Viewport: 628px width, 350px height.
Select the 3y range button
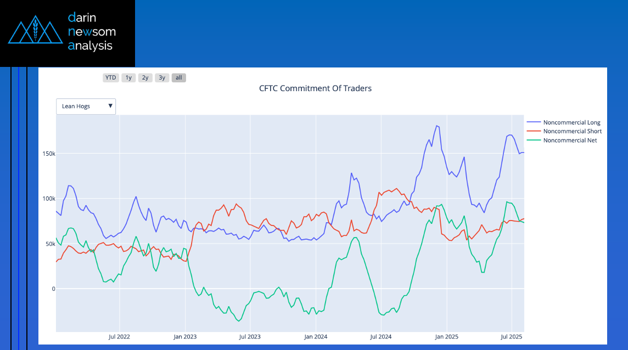(x=162, y=78)
